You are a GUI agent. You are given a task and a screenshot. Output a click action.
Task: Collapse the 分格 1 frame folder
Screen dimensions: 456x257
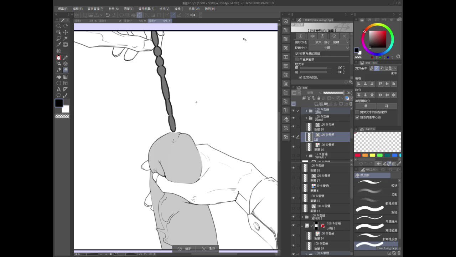point(302,226)
